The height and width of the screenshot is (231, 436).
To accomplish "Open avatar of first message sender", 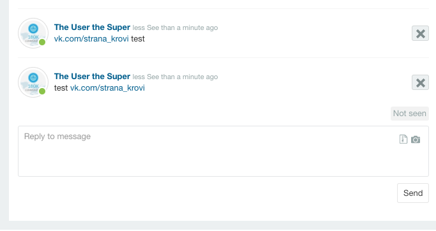I will (x=33, y=33).
